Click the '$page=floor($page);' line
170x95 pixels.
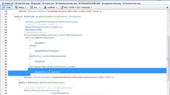tap(47, 51)
